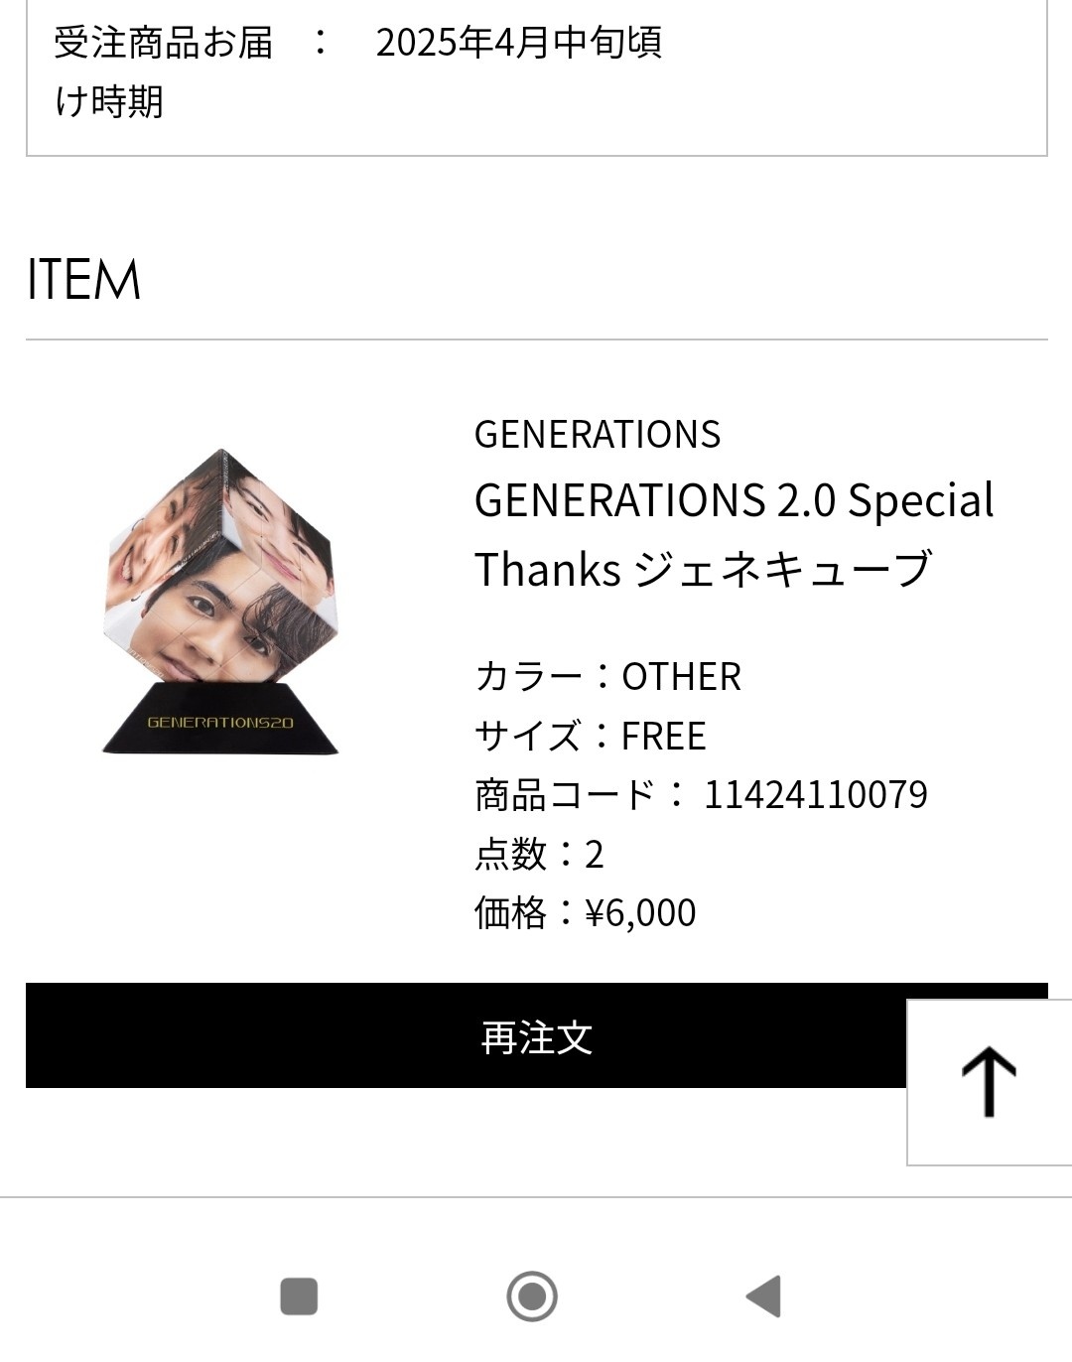The image size is (1072, 1362).
Task: Click the Thanks ジェネキューブ title second line
Action: coord(703,569)
